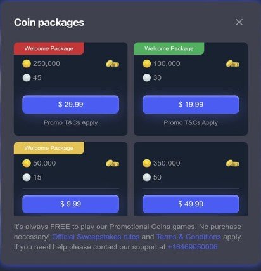261x271 pixels.
Task: Click the gold coin icon beside 250,000
Action: (27, 63)
